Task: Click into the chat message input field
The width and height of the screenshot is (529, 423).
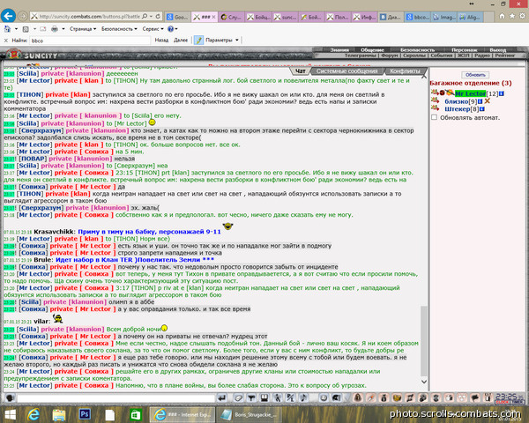Action: [x=115, y=398]
